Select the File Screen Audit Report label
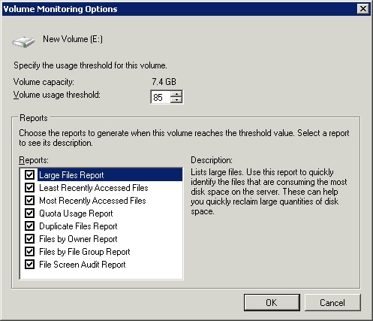This screenshot has width=373, height=321. pyautogui.click(x=83, y=265)
